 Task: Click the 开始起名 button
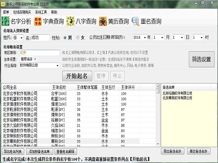point(77,76)
